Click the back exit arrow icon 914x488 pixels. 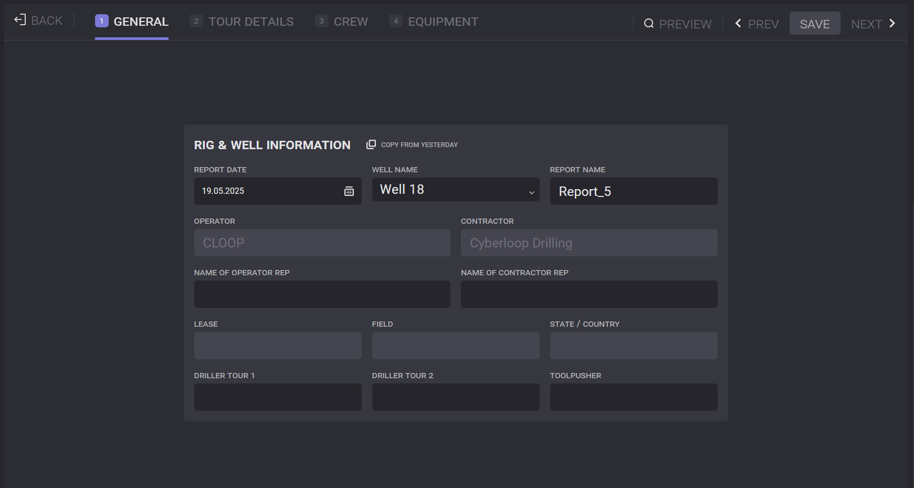[20, 20]
